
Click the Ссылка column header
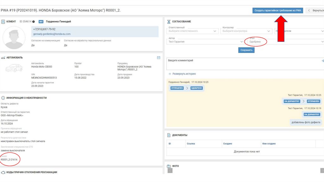click(191, 144)
